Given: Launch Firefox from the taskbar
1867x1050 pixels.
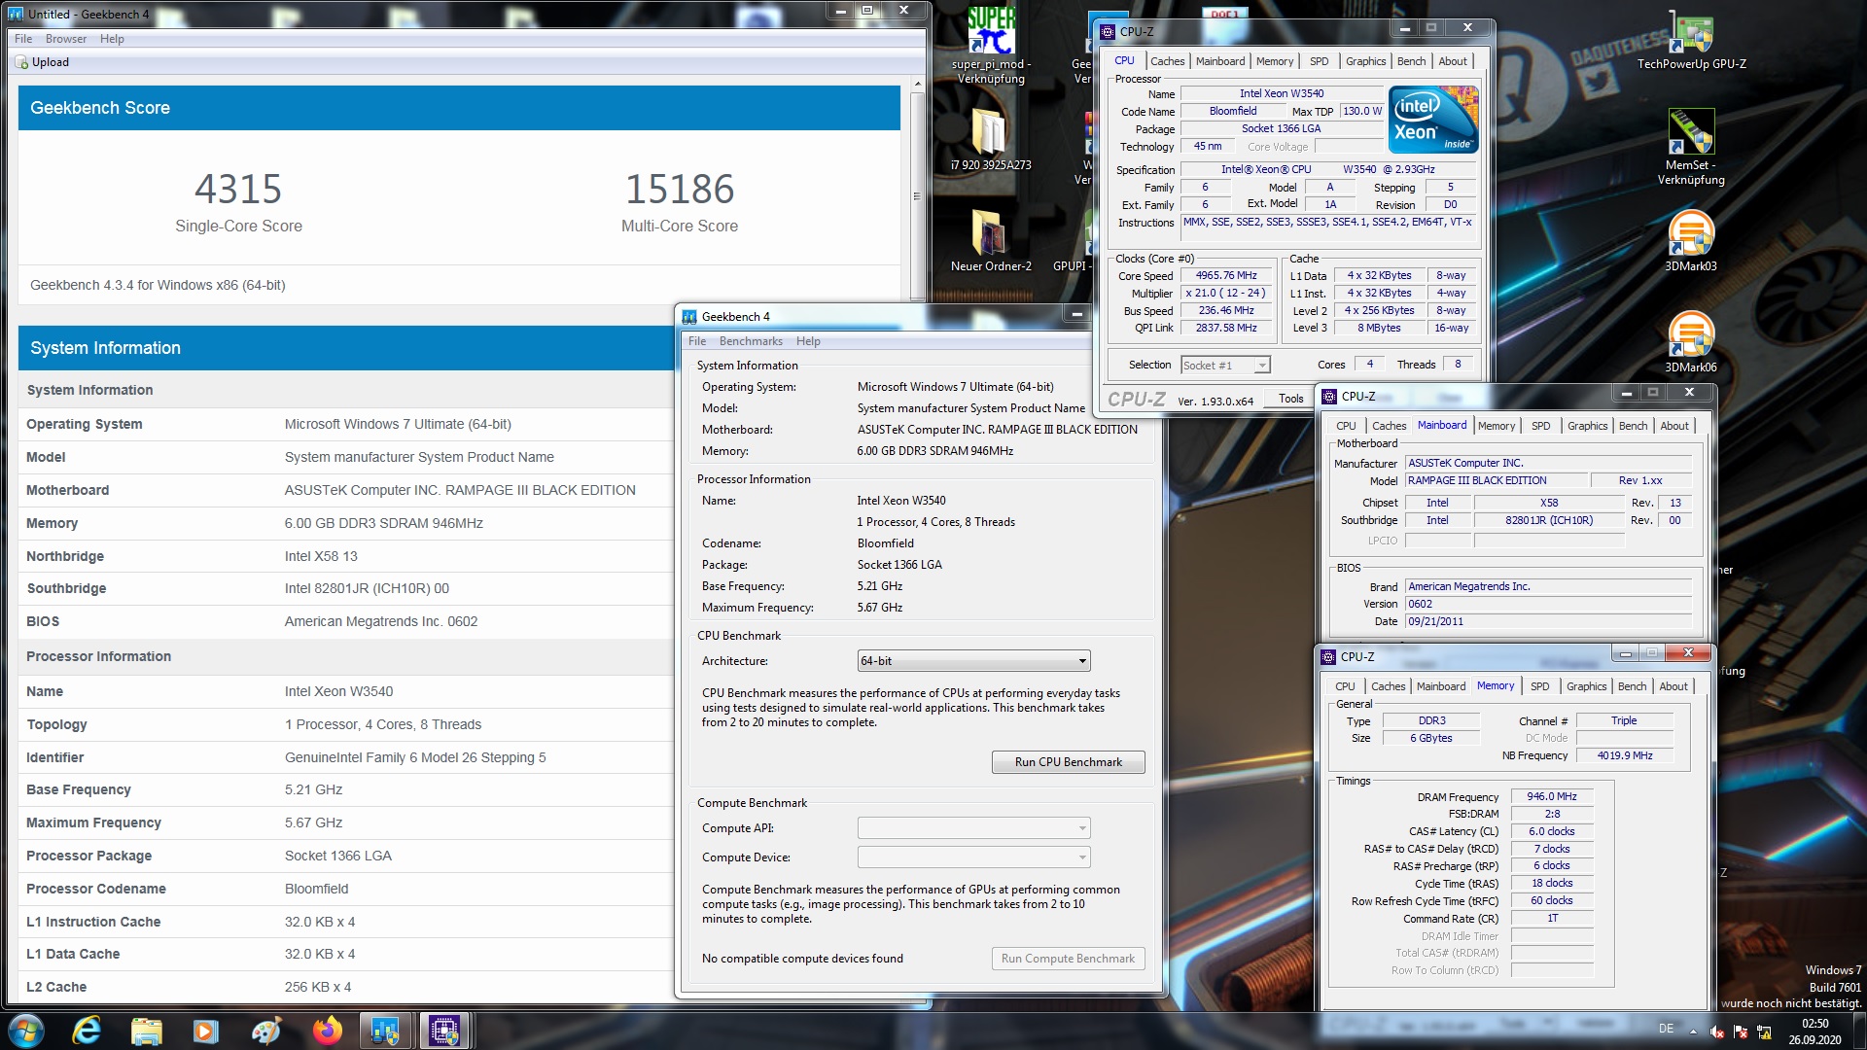Looking at the screenshot, I should (327, 1031).
